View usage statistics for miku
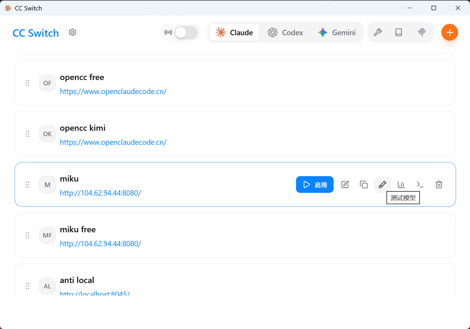The height and width of the screenshot is (329, 470). pos(401,185)
